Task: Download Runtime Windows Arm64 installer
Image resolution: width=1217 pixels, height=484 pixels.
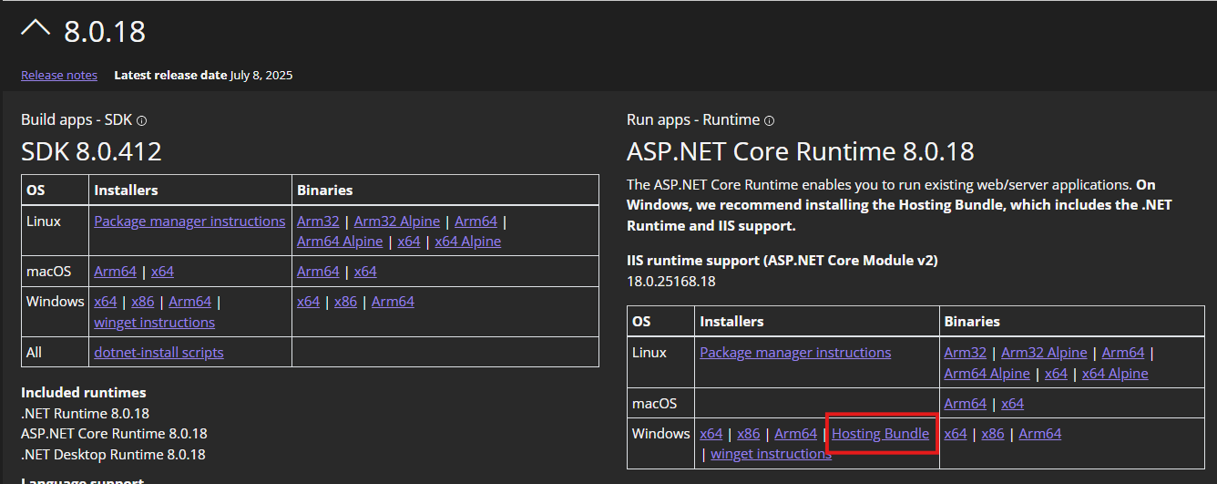Action: tap(795, 433)
